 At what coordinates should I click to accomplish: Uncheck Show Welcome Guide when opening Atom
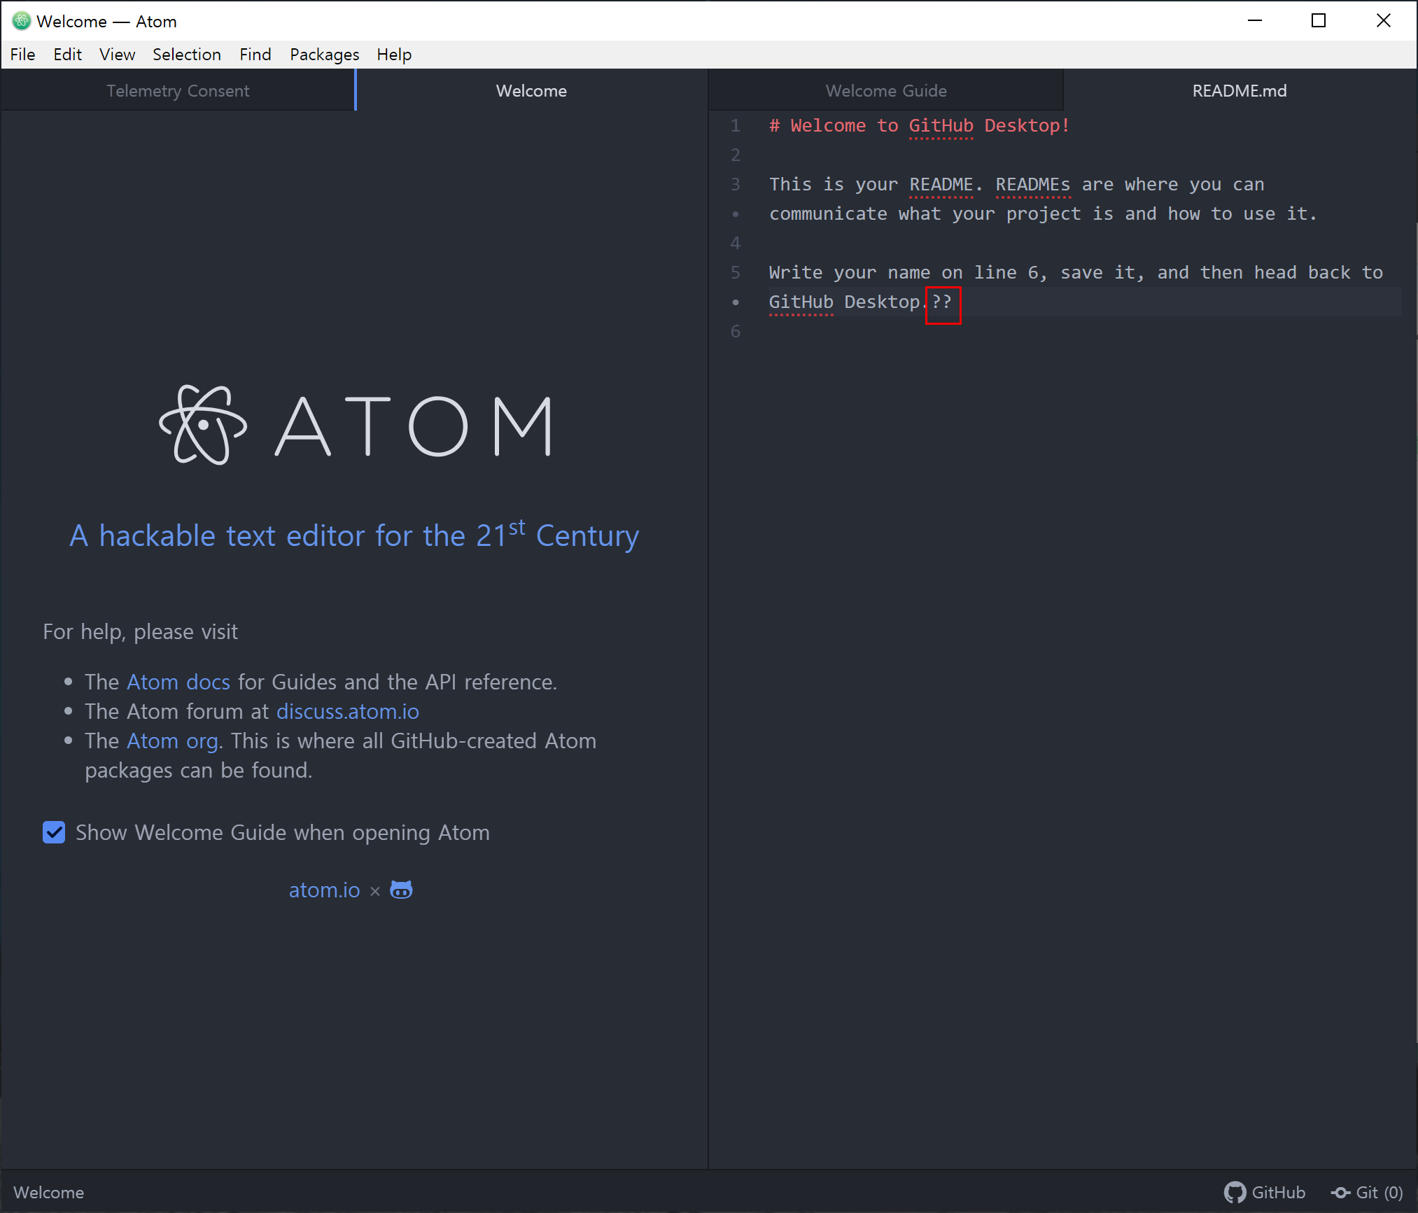54,832
